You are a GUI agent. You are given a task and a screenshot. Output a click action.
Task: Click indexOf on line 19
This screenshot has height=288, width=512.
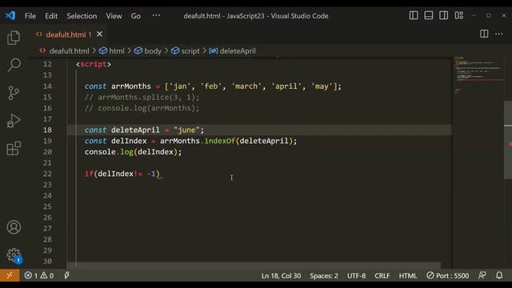(x=220, y=141)
